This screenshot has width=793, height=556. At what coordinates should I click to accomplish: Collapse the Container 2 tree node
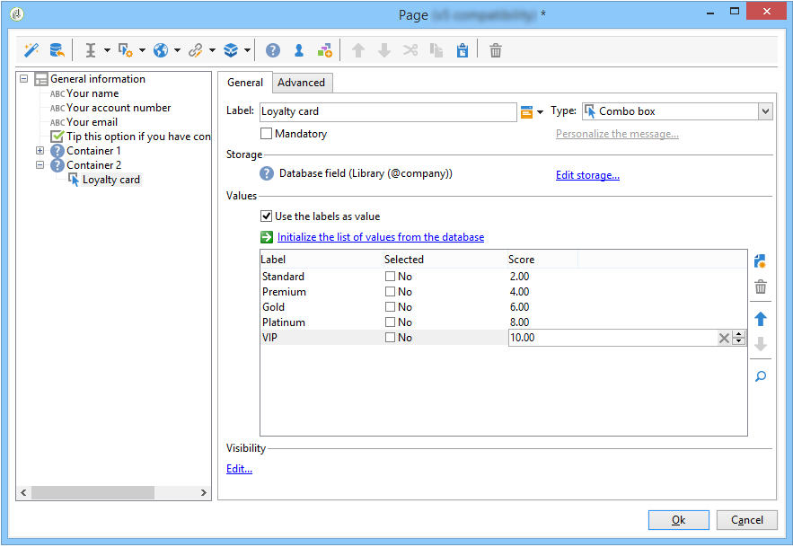[40, 165]
